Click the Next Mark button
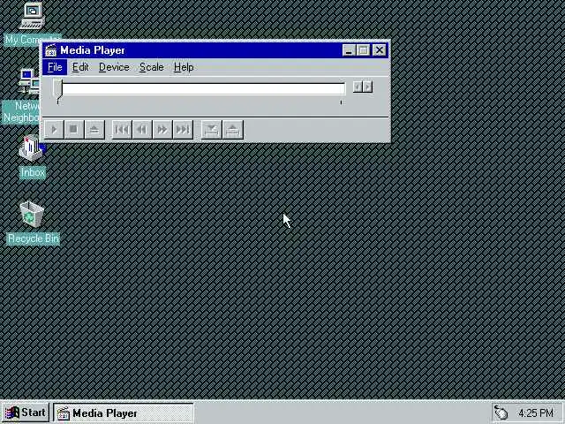 click(x=183, y=130)
